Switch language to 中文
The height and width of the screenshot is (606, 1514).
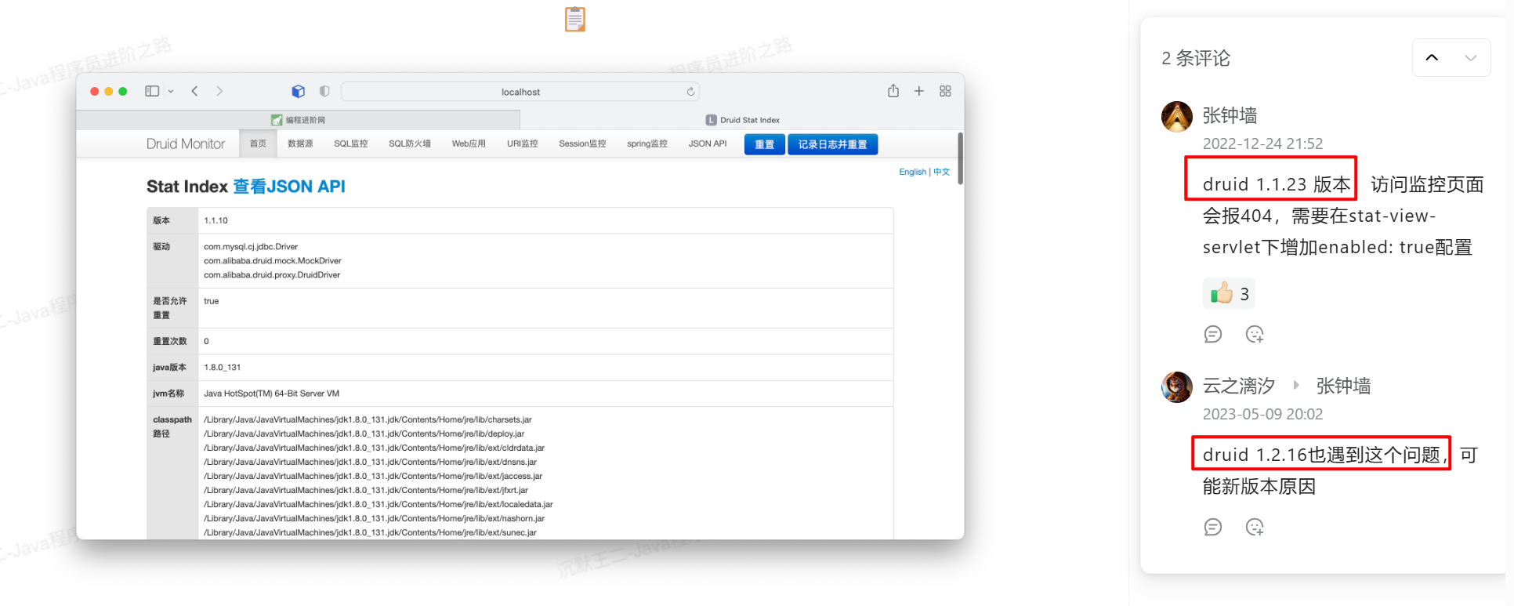click(941, 172)
